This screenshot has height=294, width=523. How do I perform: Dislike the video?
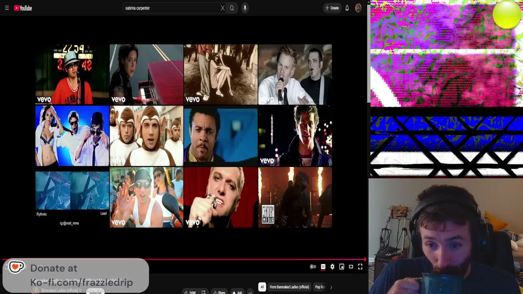click(203, 292)
